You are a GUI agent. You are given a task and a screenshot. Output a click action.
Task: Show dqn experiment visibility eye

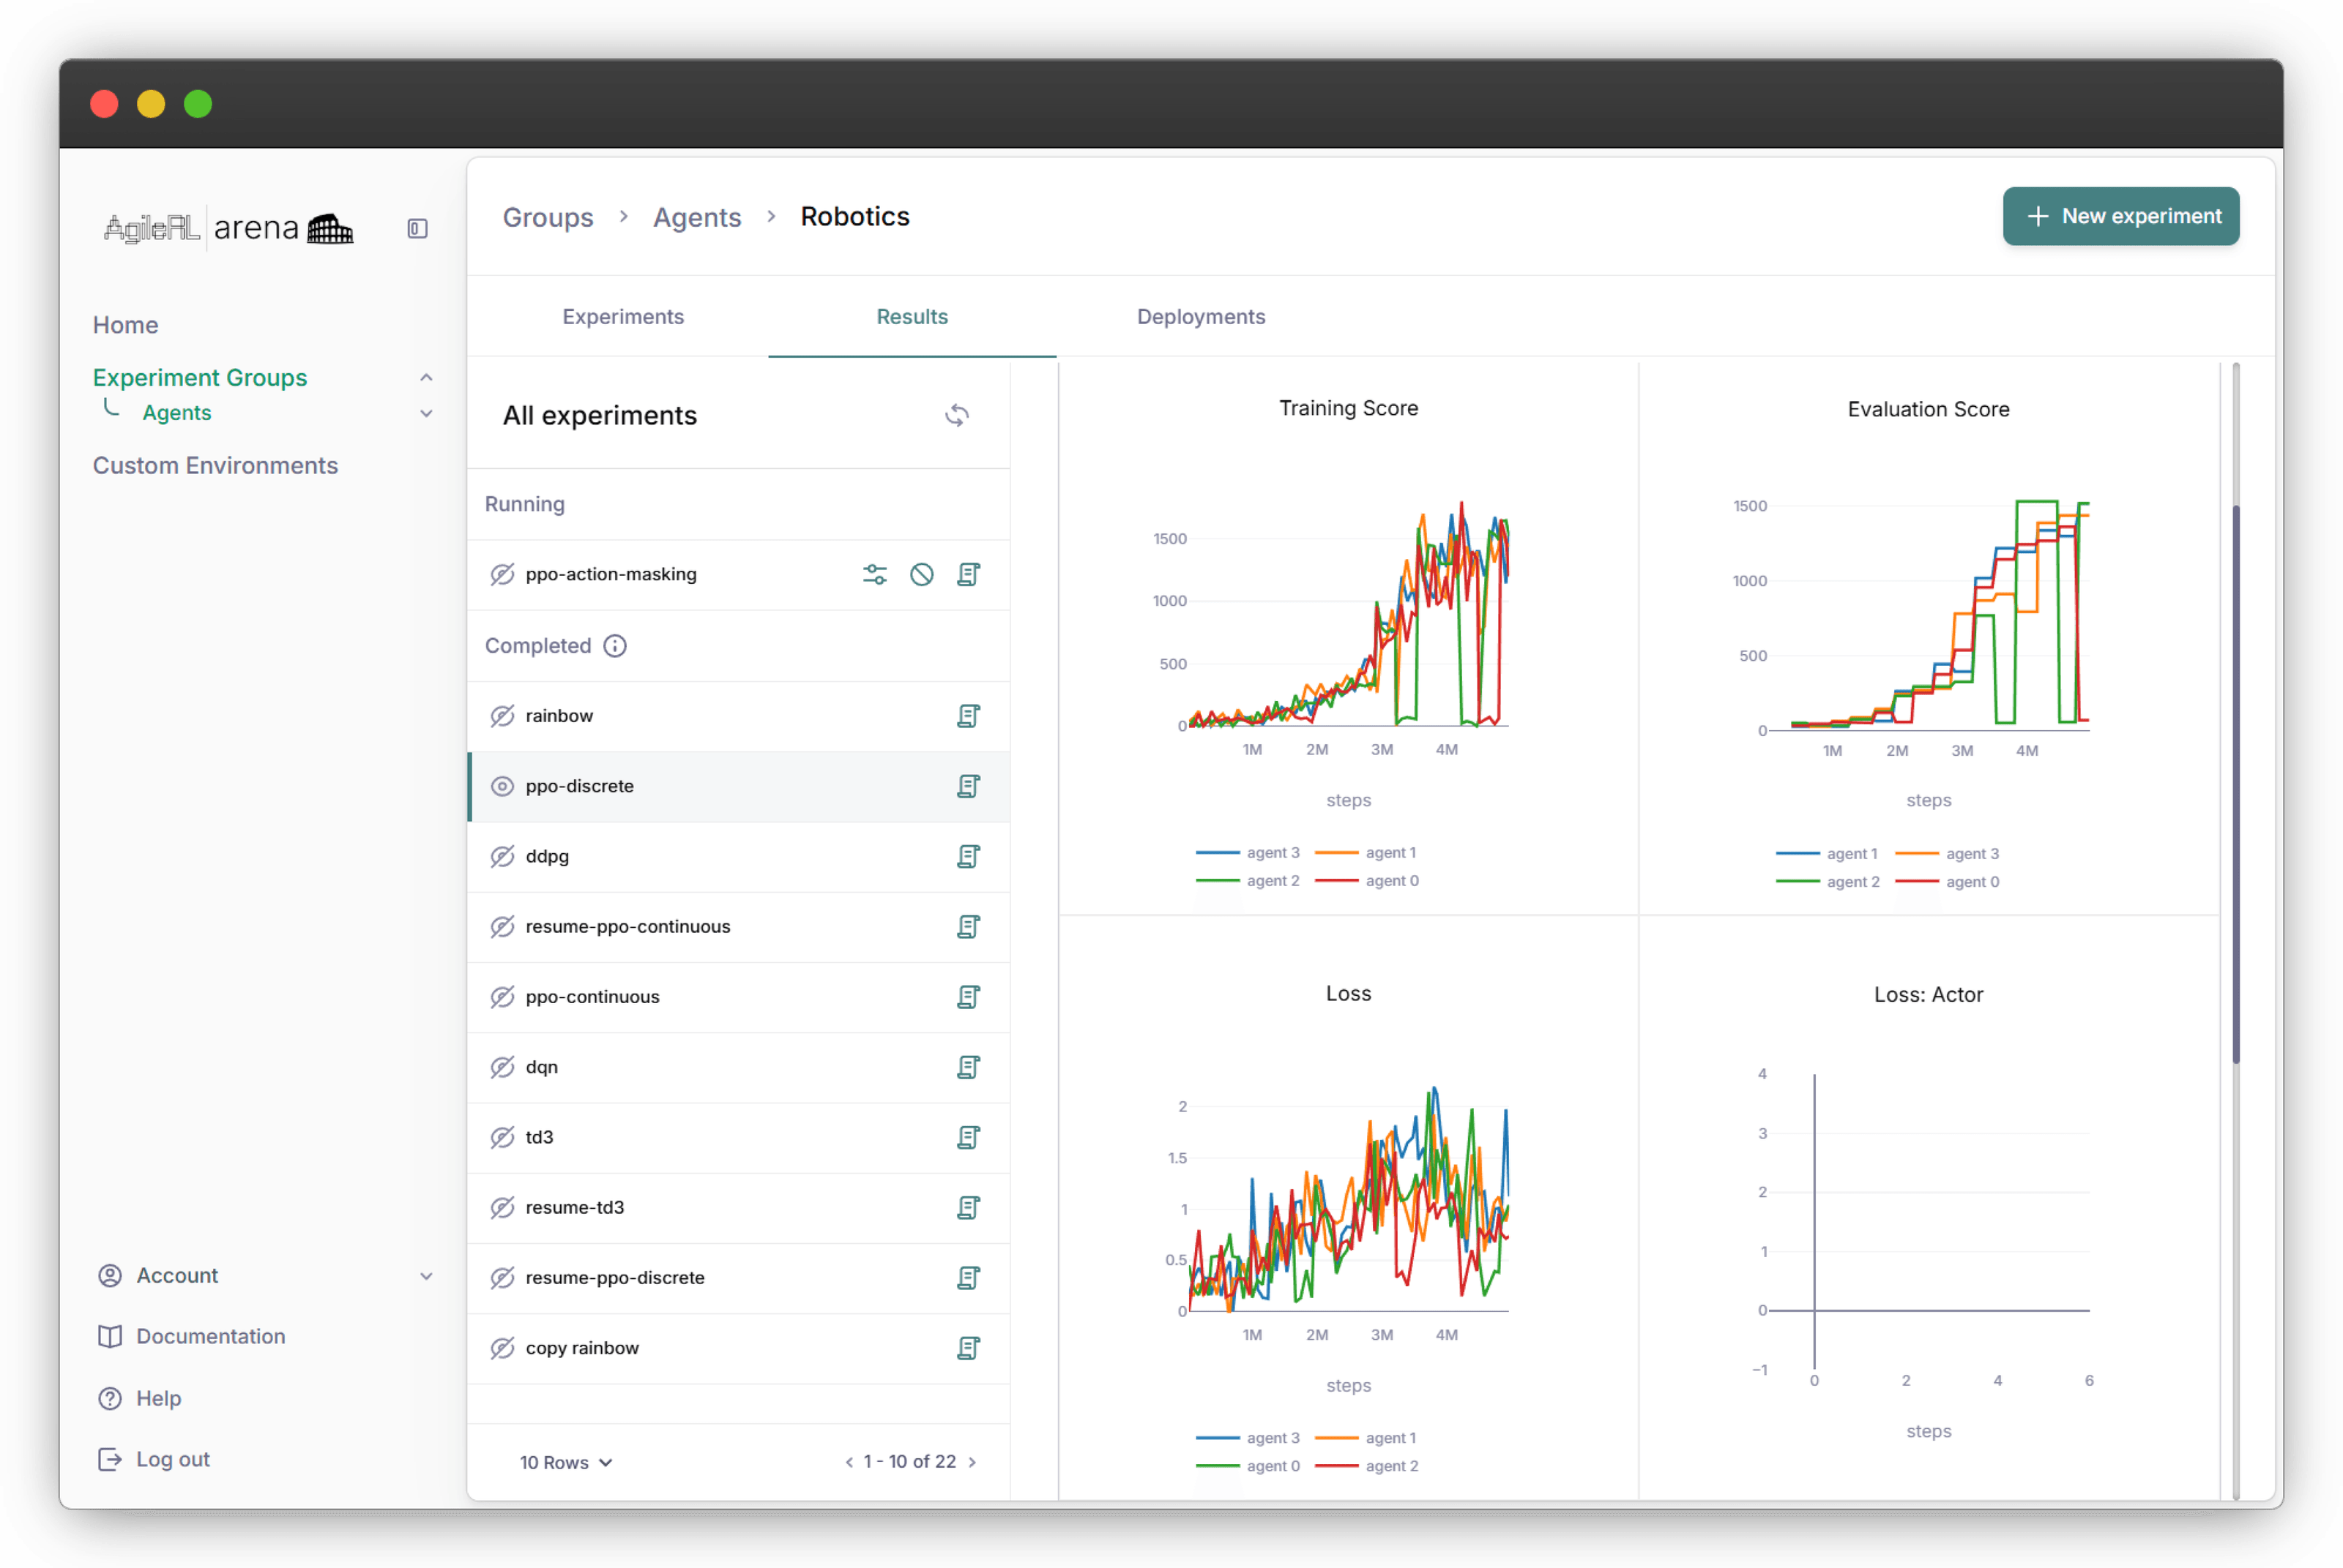click(502, 1067)
